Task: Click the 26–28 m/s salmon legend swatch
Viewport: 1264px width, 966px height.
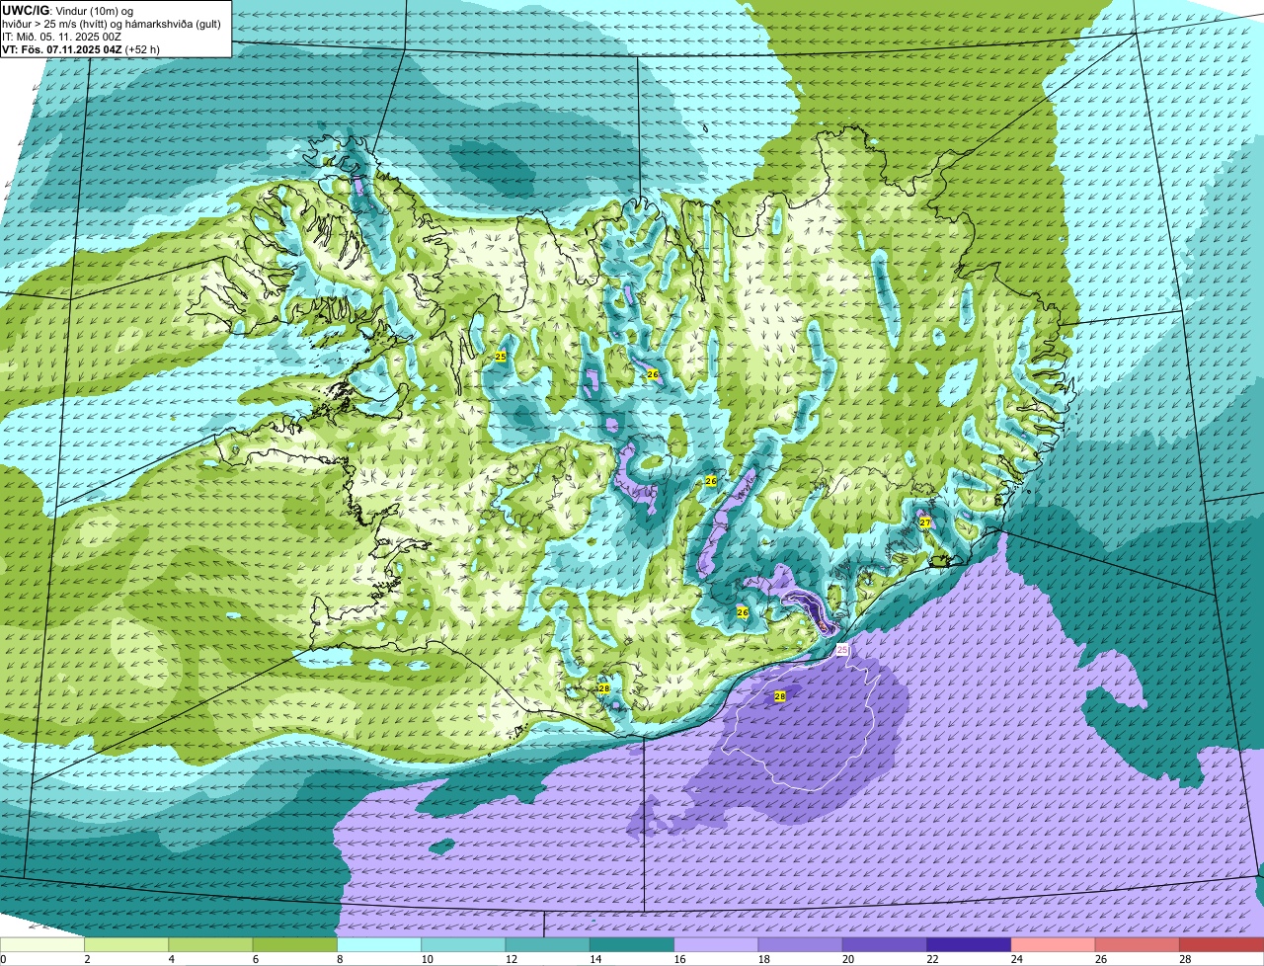Action: 1138,945
